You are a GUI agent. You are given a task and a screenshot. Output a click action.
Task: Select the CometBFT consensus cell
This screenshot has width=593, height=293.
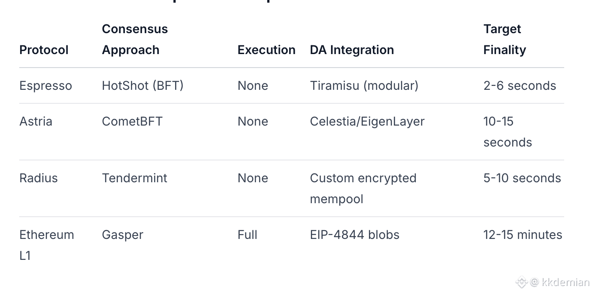coord(132,121)
